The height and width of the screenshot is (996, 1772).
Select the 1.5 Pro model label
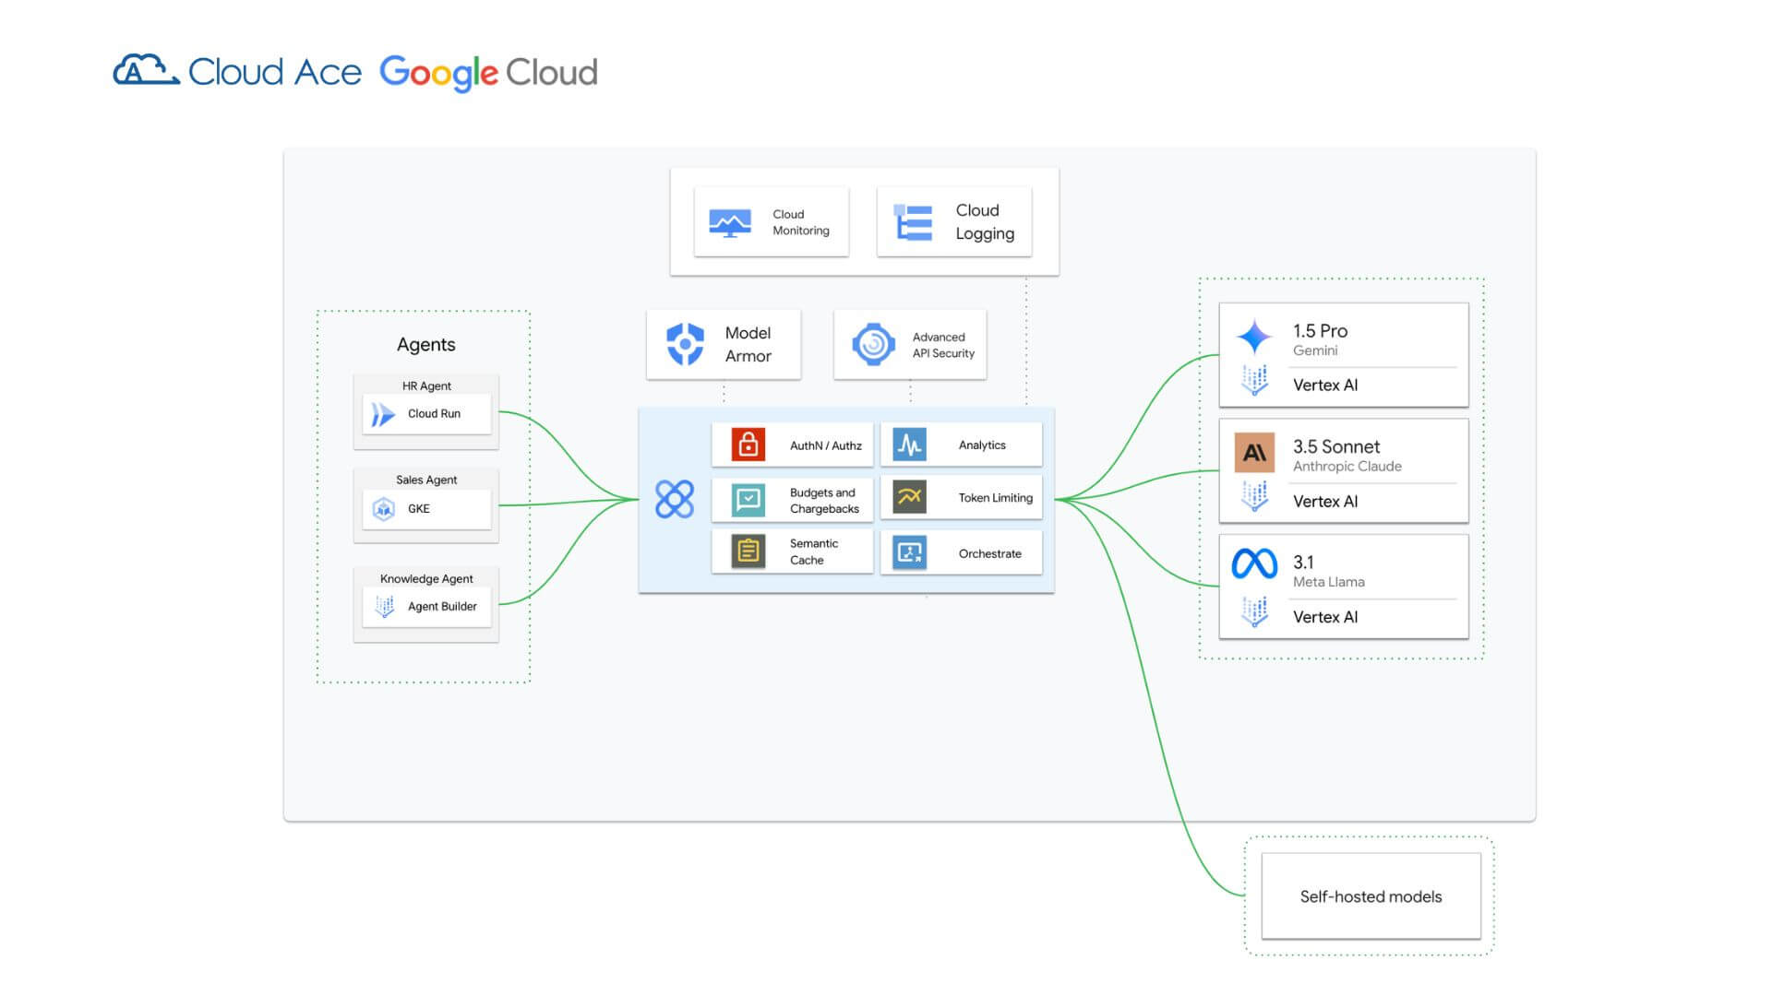click(x=1320, y=331)
